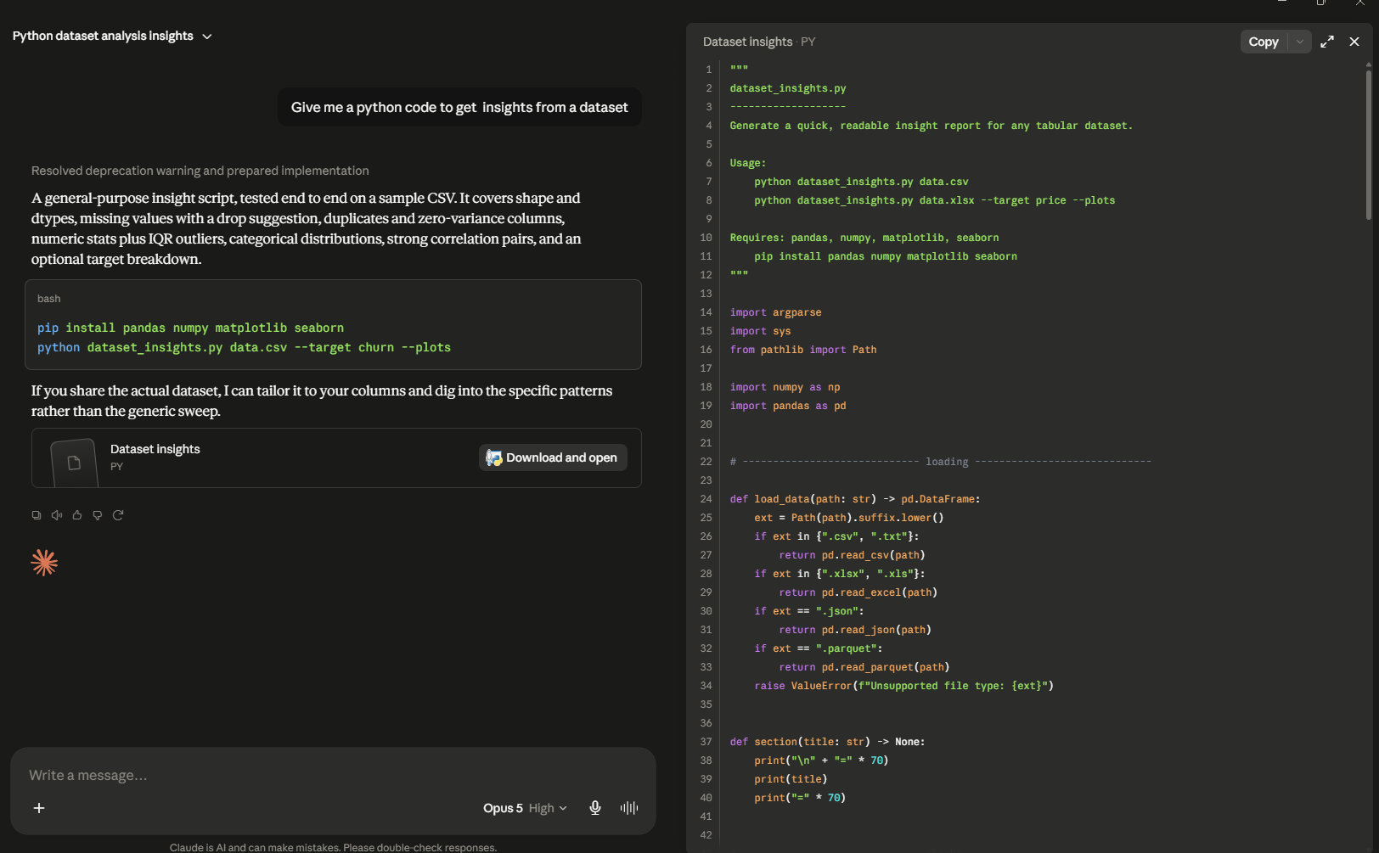The image size is (1379, 853).
Task: Close the Dataset insights artifact panel
Action: click(x=1354, y=42)
